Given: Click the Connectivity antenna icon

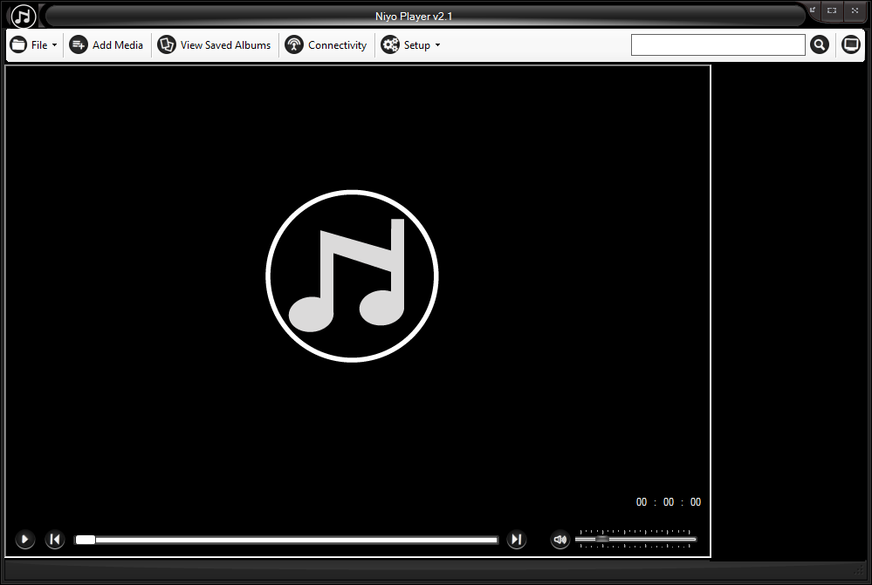Looking at the screenshot, I should [x=294, y=44].
